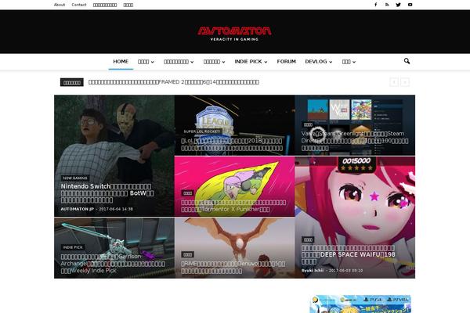Expand the DEVLOG dropdown menu
This screenshot has width=470, height=313.
click(319, 62)
